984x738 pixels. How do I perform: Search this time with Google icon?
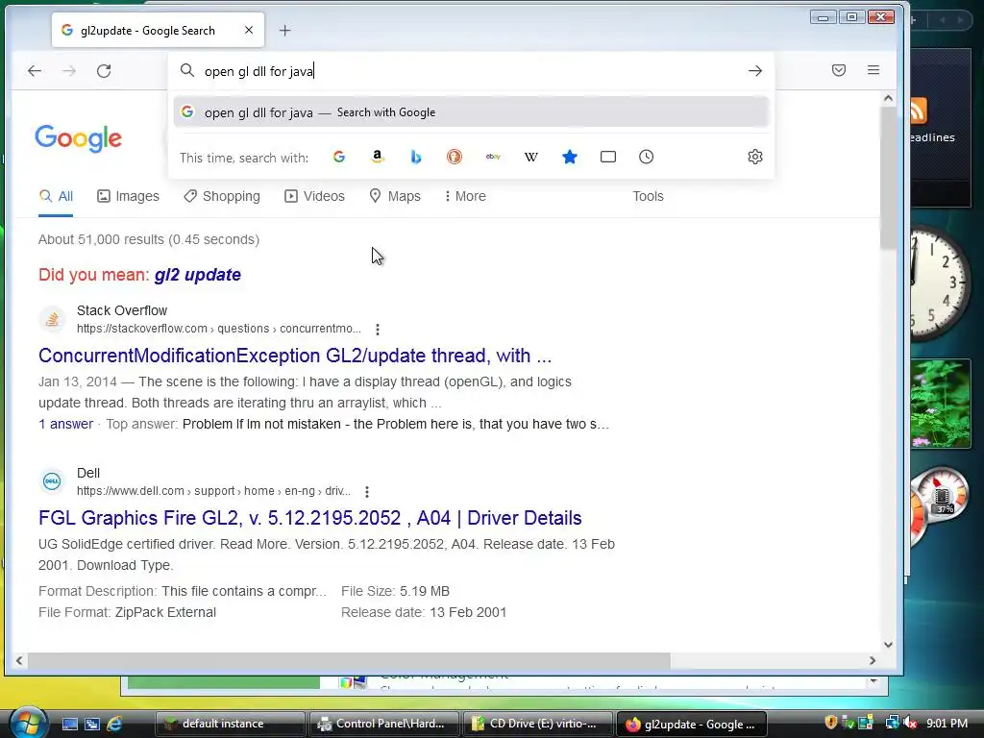(339, 157)
